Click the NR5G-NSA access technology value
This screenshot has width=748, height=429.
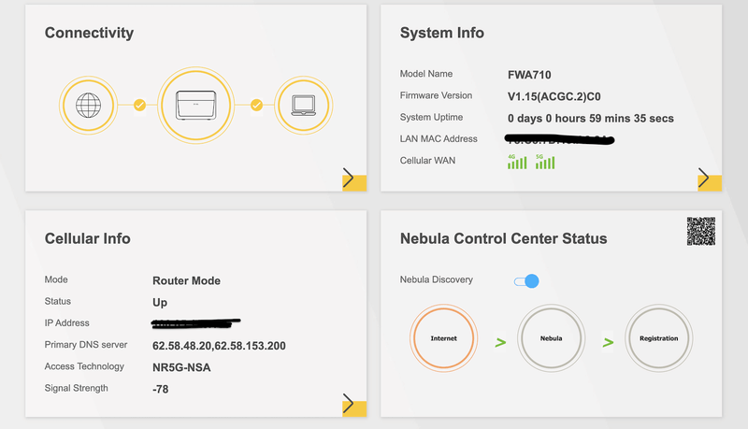click(x=181, y=367)
